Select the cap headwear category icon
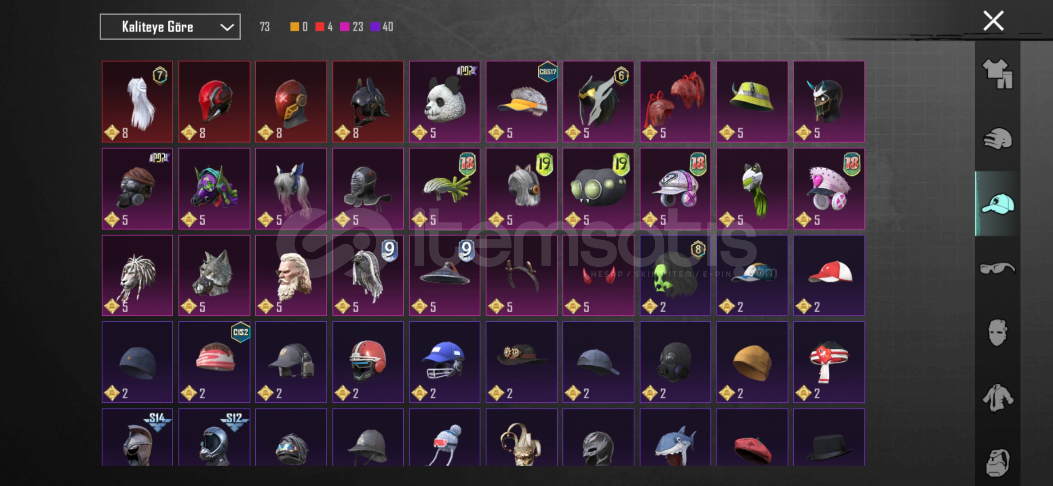This screenshot has height=486, width=1053. coord(997,203)
